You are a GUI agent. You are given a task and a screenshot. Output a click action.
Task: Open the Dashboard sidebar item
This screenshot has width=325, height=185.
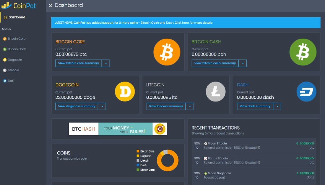pos(23,17)
